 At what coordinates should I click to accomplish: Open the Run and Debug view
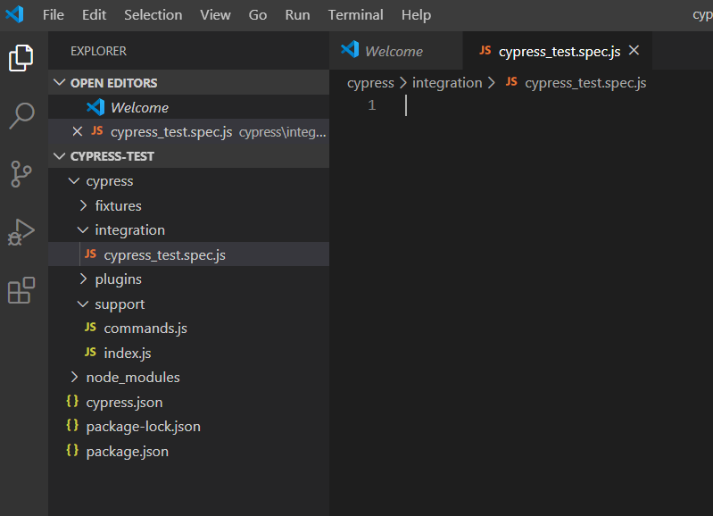[21, 232]
